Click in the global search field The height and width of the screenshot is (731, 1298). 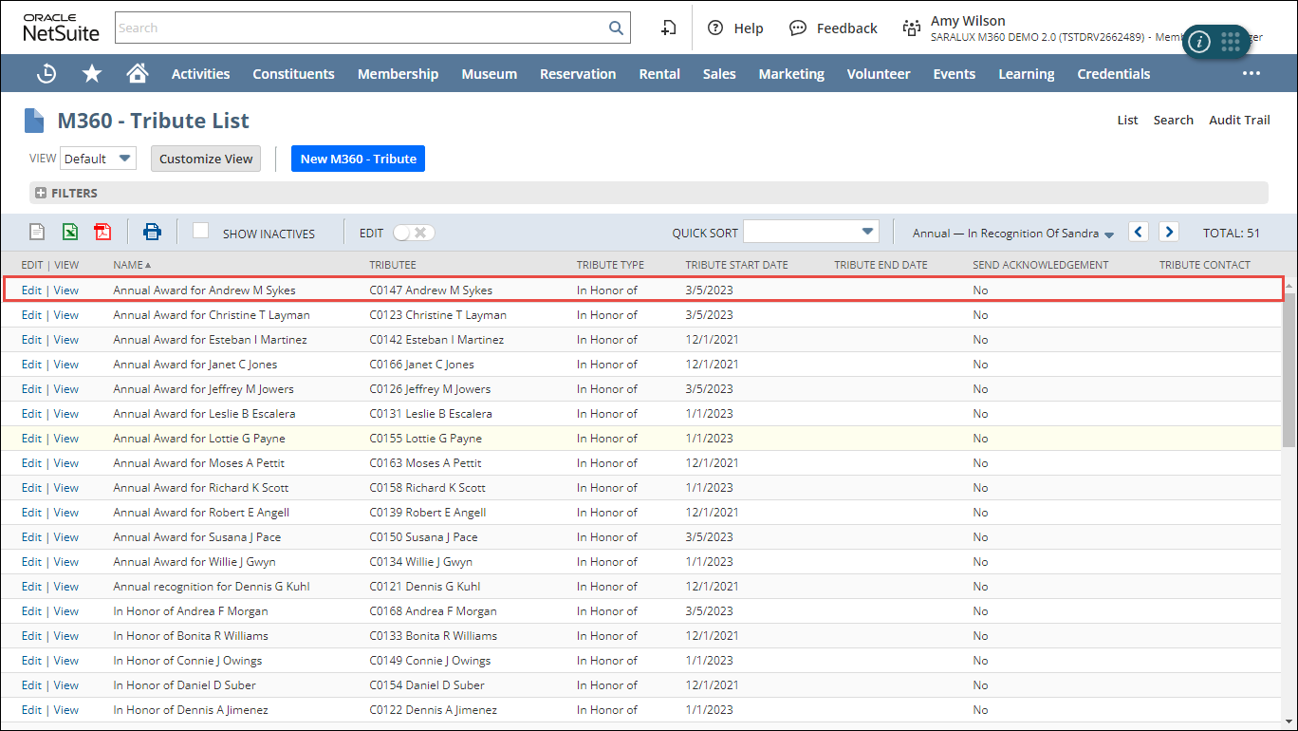(361, 28)
